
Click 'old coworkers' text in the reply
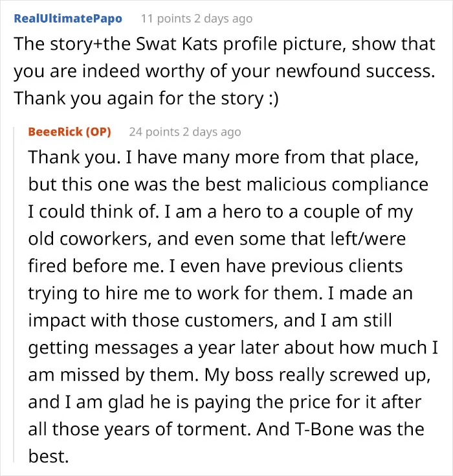90,239
